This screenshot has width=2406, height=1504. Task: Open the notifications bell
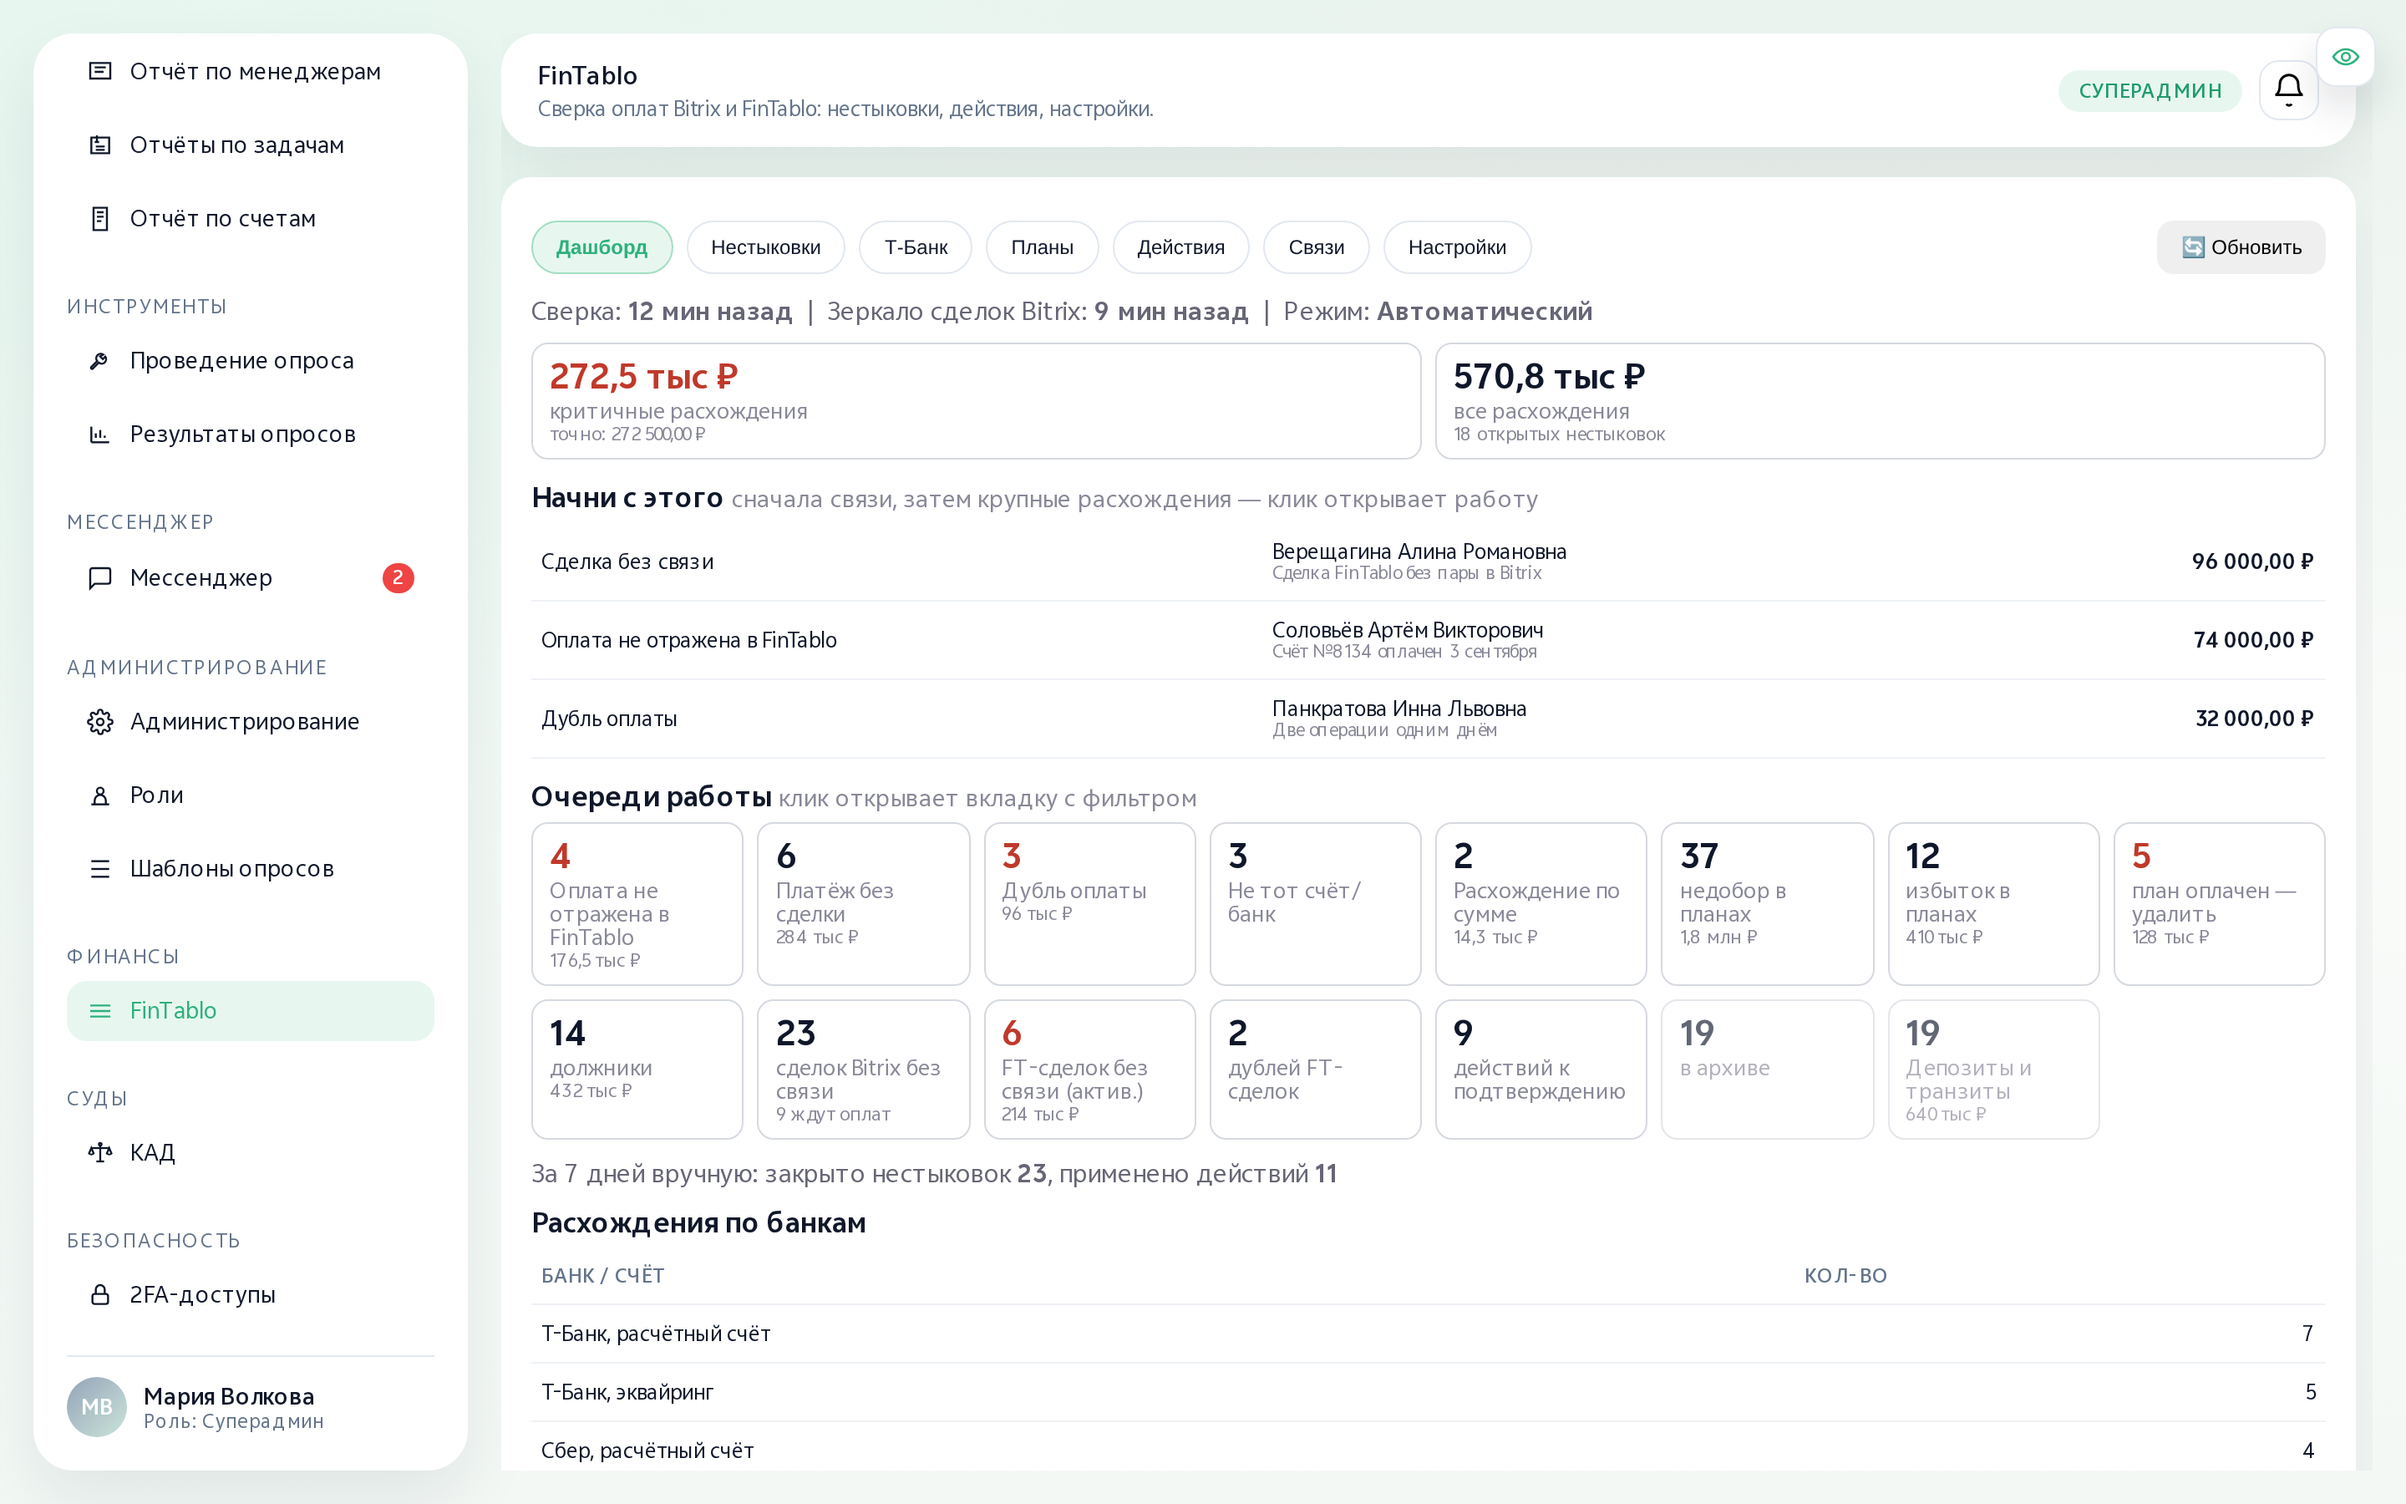point(2287,90)
